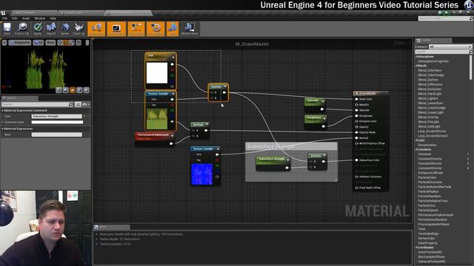The height and width of the screenshot is (266, 474).
Task: Toggle the Live Preview toolbar button
Action: tap(116, 29)
